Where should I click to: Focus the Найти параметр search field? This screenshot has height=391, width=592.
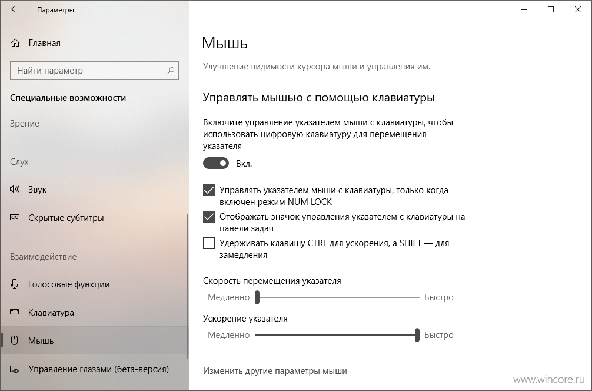(x=95, y=71)
